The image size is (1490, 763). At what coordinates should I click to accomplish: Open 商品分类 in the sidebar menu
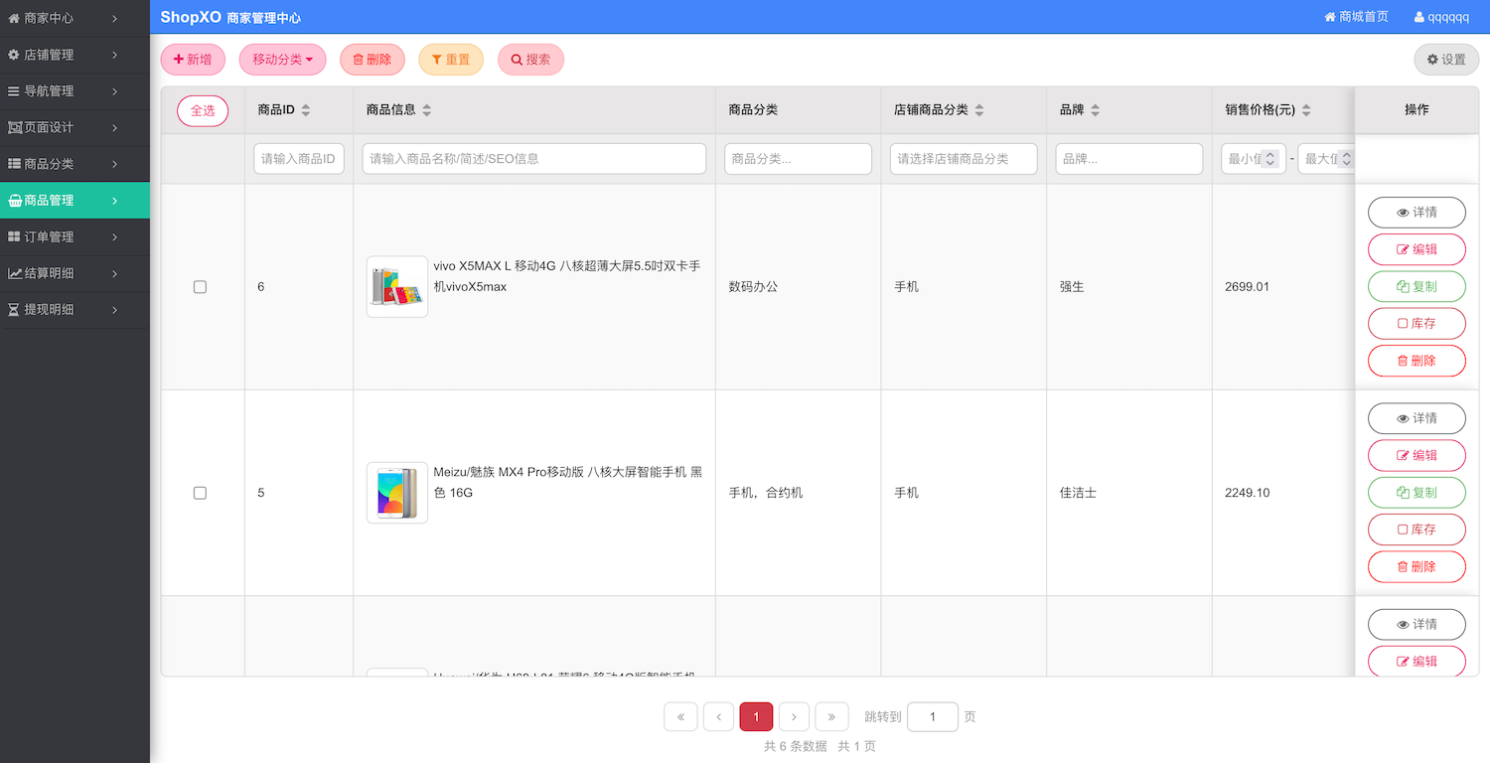tap(74, 164)
